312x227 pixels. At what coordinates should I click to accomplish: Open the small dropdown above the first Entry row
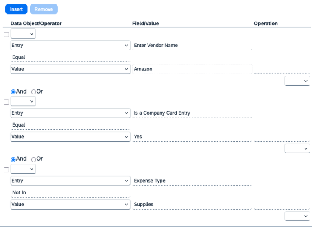tap(23, 34)
